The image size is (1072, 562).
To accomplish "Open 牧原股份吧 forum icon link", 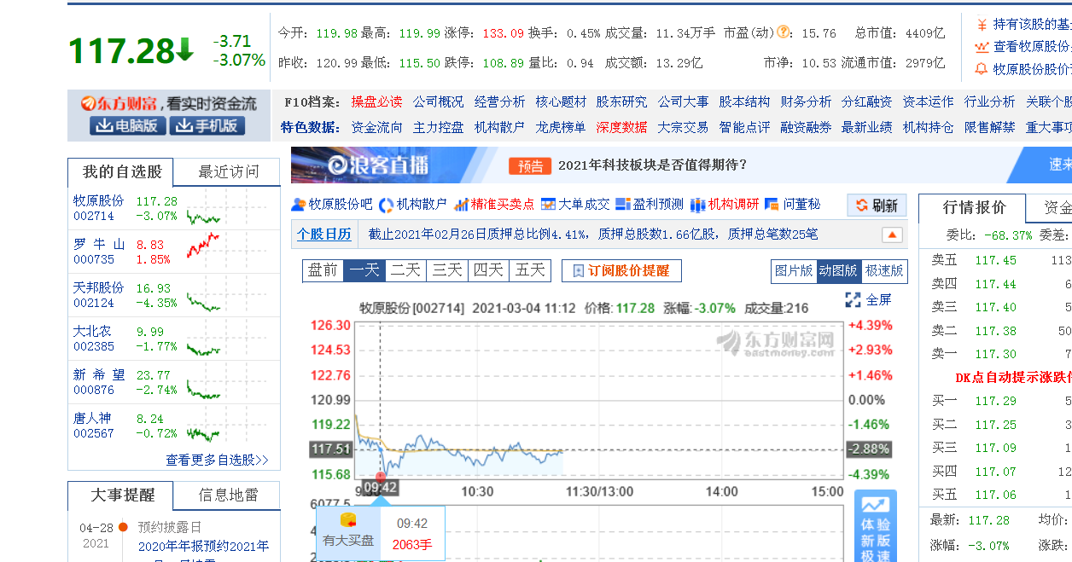I will [331, 205].
